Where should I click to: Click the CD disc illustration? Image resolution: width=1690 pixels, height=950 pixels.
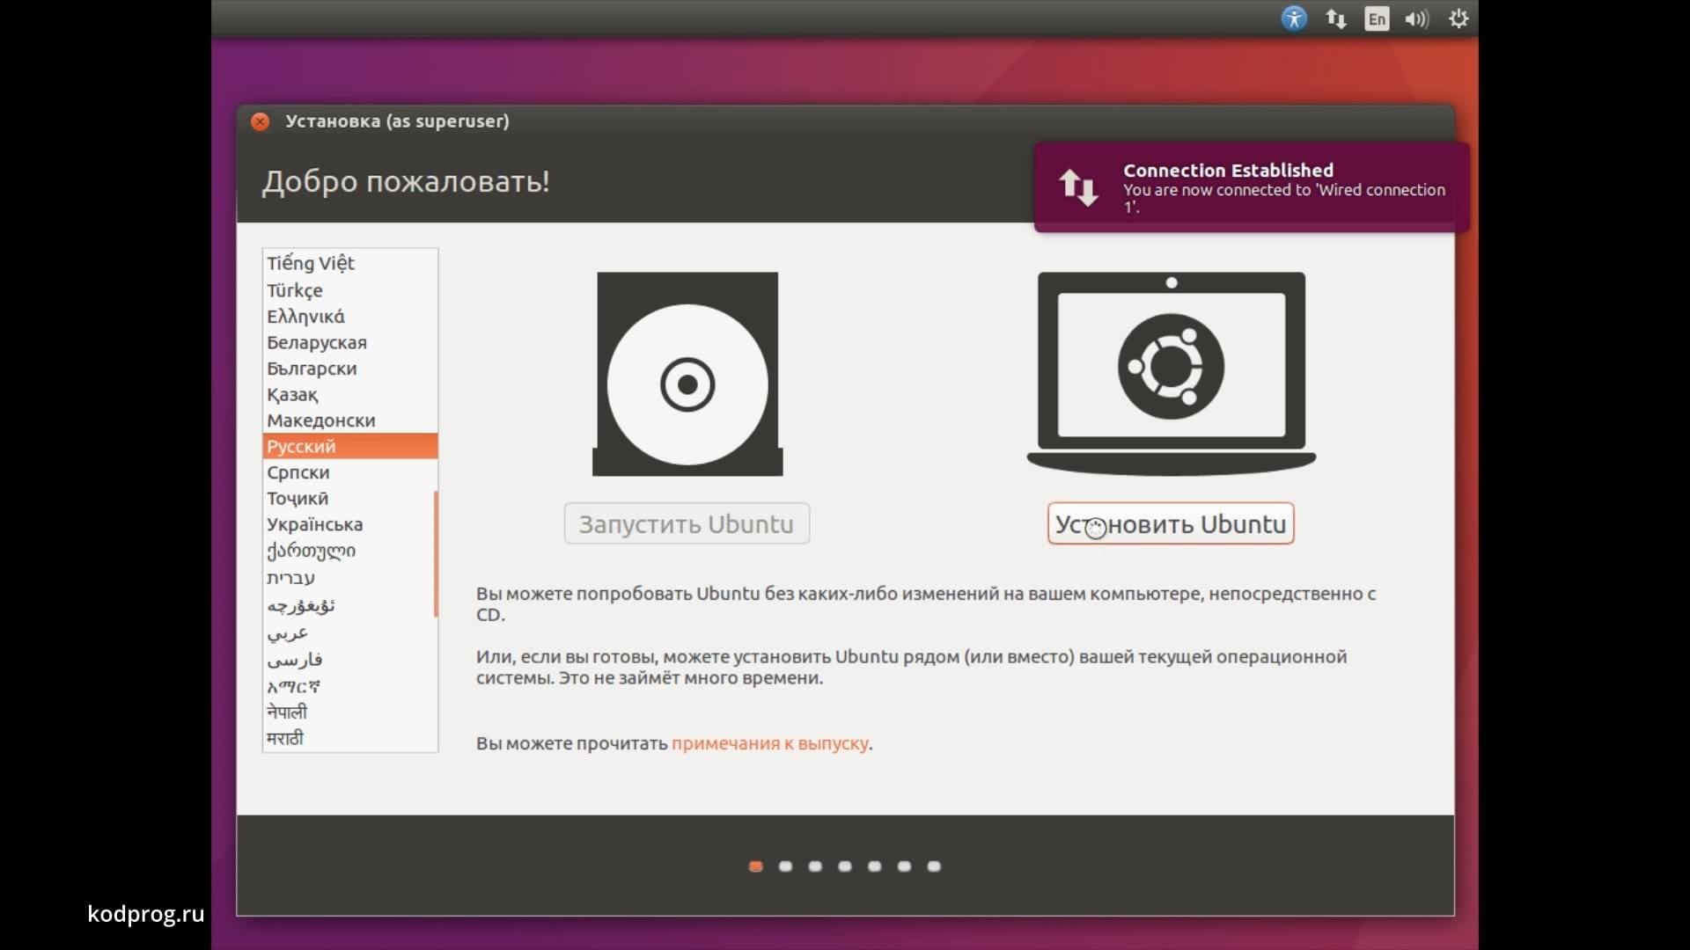pyautogui.click(x=687, y=374)
